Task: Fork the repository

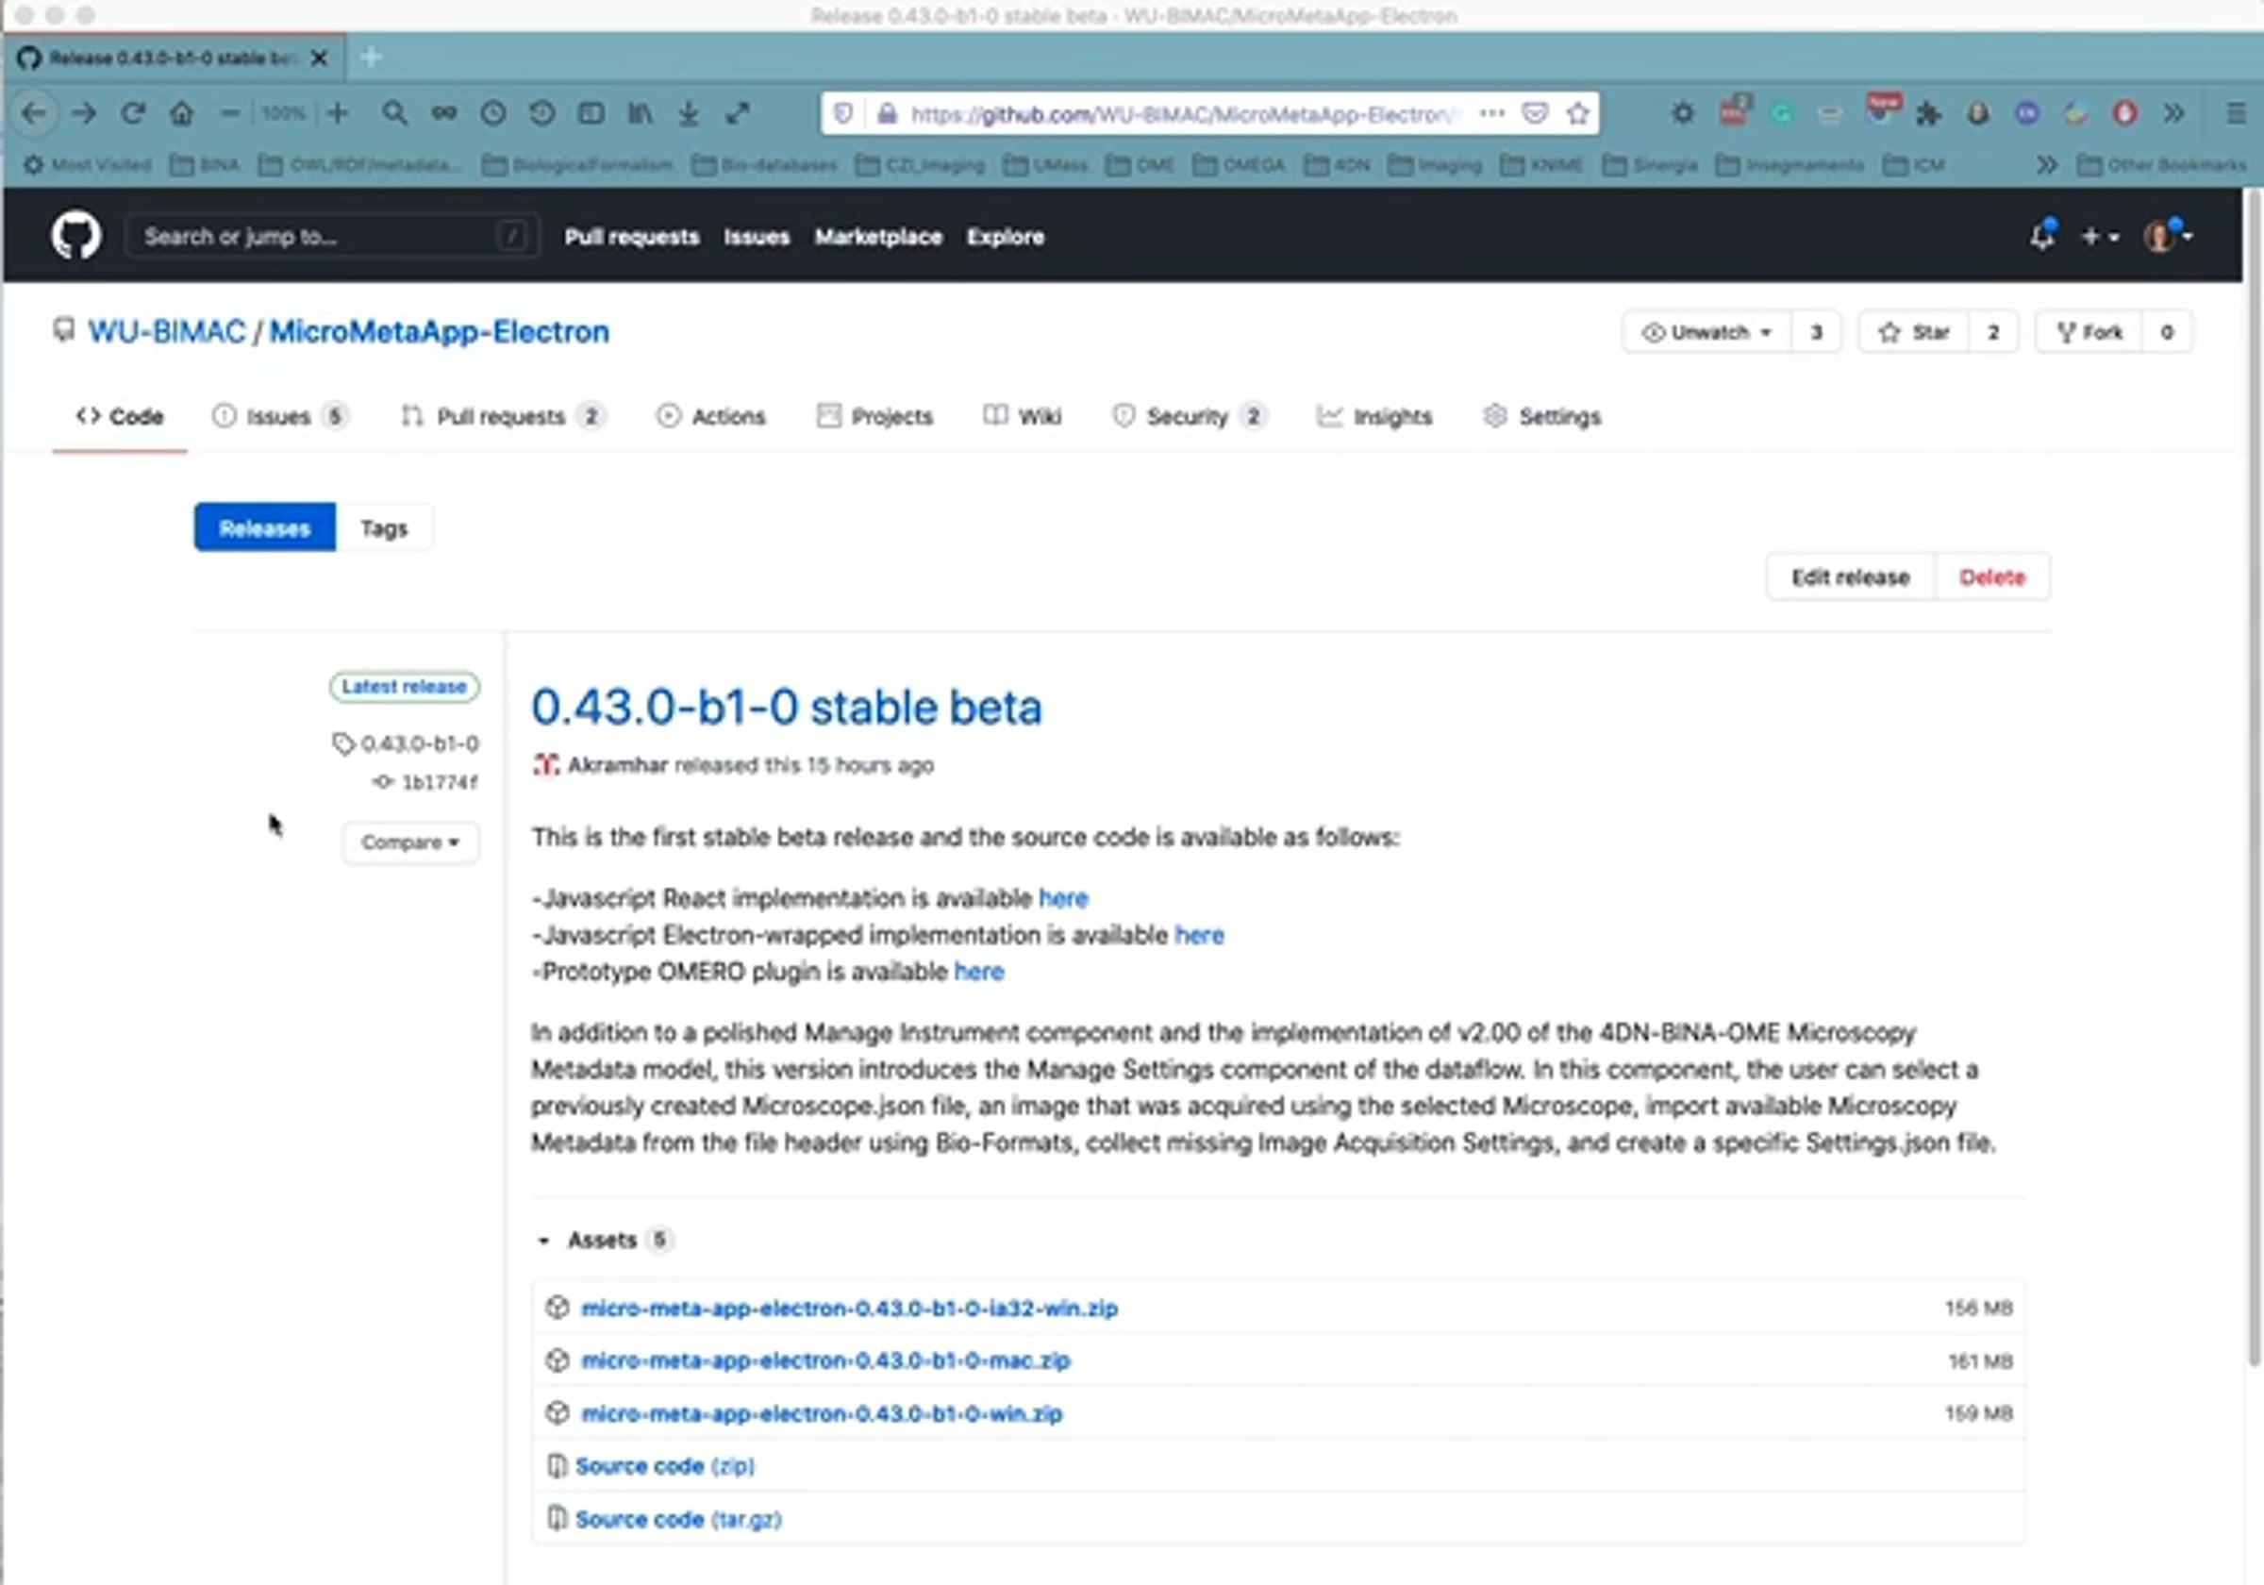Action: pyautogui.click(x=2089, y=332)
